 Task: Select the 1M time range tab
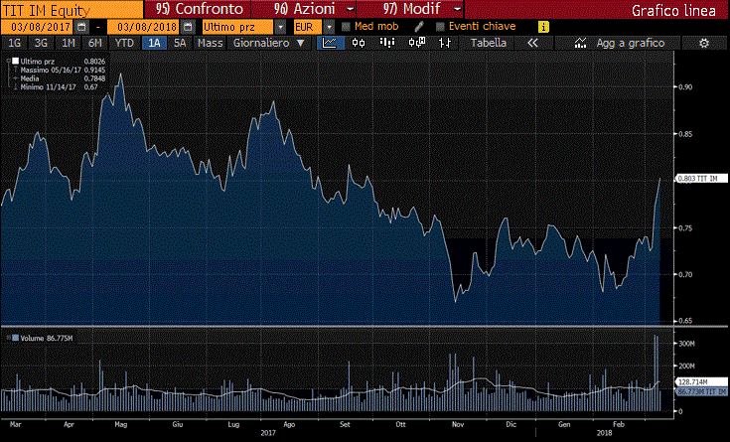coord(68,43)
